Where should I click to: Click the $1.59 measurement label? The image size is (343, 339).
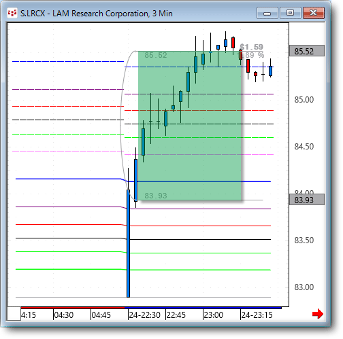(251, 47)
